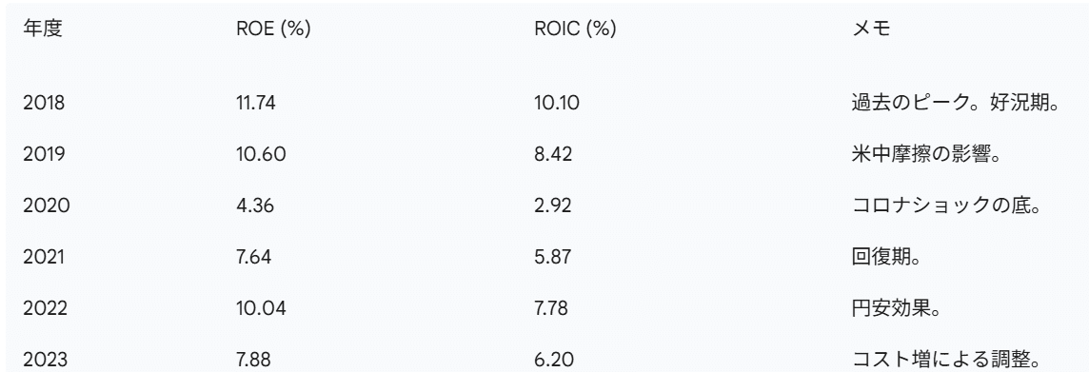Viewport: 1089px width, 372px height.
Task: Click the ROE (%) column header
Action: pos(273,29)
